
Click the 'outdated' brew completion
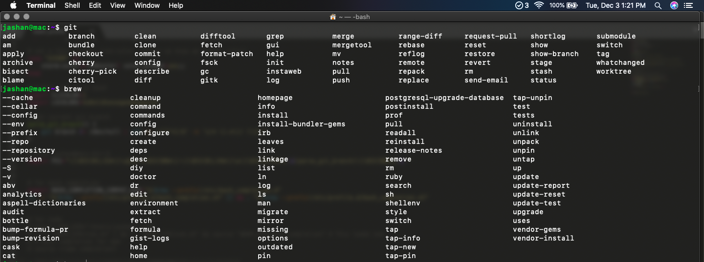click(275, 247)
